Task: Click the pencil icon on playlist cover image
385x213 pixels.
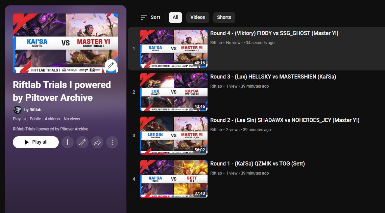Action: [x=111, y=65]
